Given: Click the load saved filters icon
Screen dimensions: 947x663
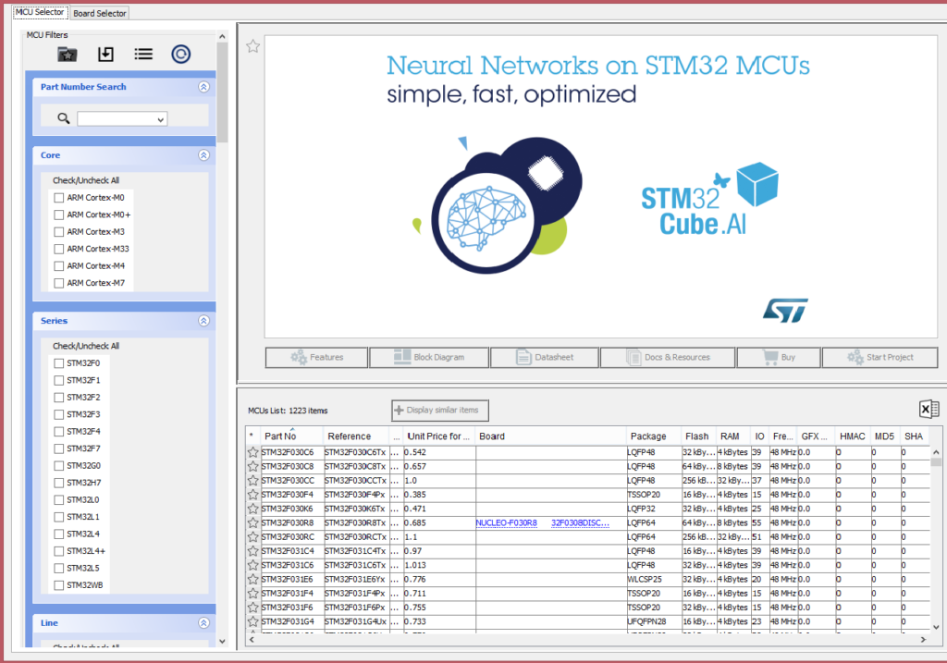Looking at the screenshot, I should 105,55.
